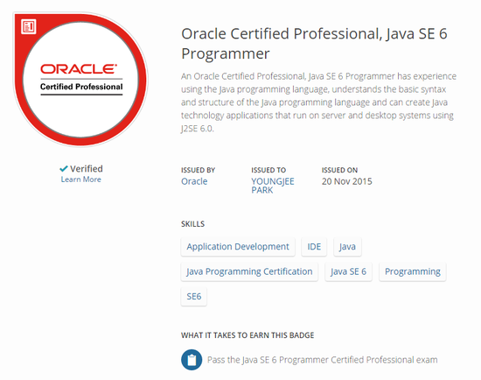Open YOUNGJEE PARK profile link
This screenshot has height=380, width=481.
(x=273, y=186)
